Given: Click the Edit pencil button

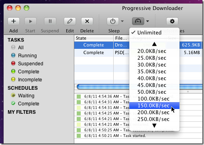Looking at the screenshot, I should (70, 21).
